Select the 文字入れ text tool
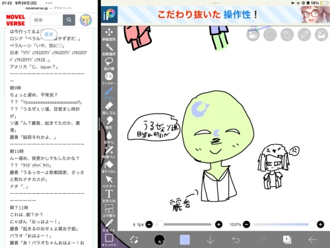The width and height of the screenshot is (330, 248). (x=109, y=196)
